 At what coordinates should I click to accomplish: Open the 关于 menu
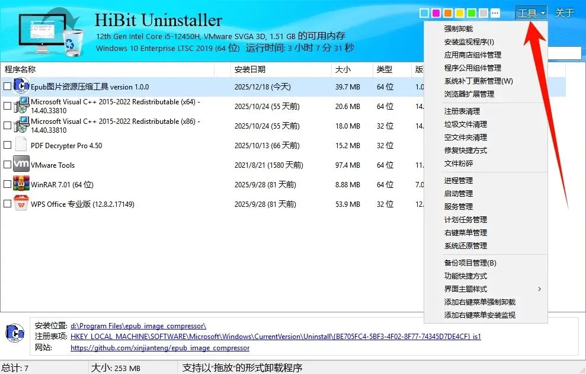click(x=564, y=13)
